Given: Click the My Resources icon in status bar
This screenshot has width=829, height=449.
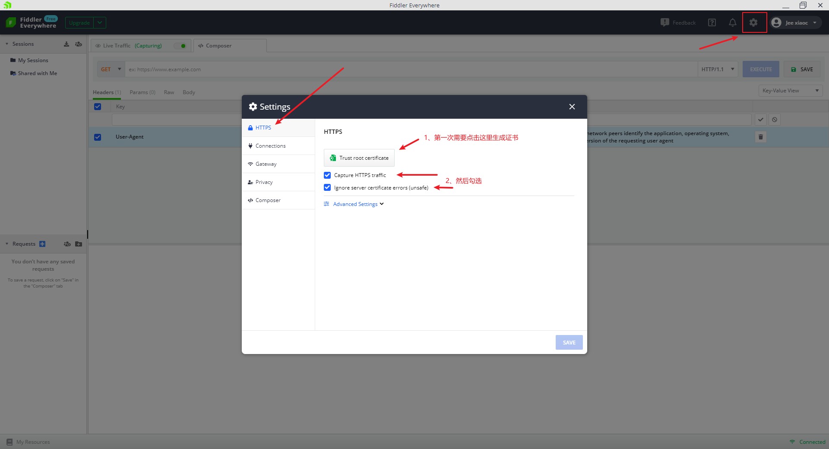Looking at the screenshot, I should click(x=9, y=442).
